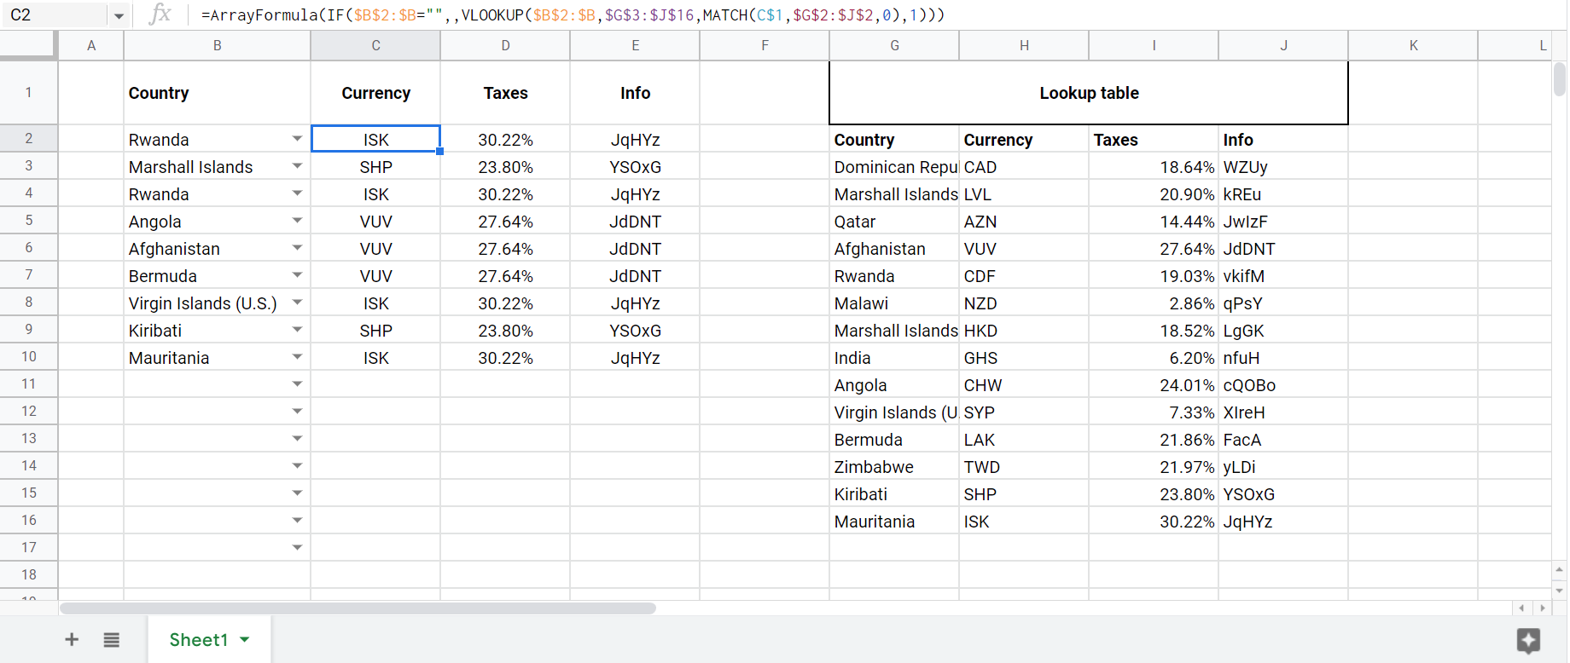1570x663 pixels.
Task: Open the Kiribati country dropdown in row 9
Action: (297, 329)
